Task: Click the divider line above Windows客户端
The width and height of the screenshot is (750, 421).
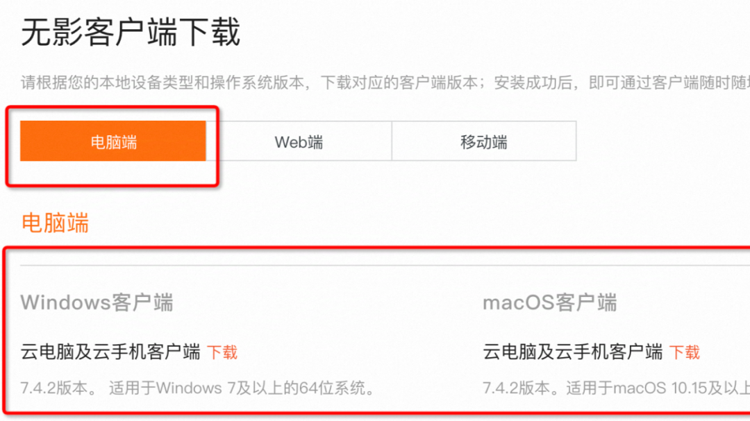Action: tap(385, 265)
